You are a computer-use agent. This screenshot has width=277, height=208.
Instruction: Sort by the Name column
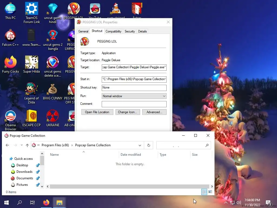54,155
